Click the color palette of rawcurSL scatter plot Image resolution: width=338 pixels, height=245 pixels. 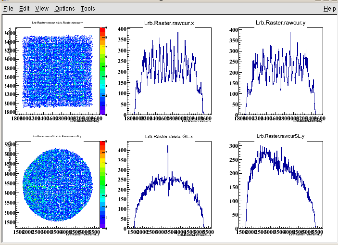[102, 185]
